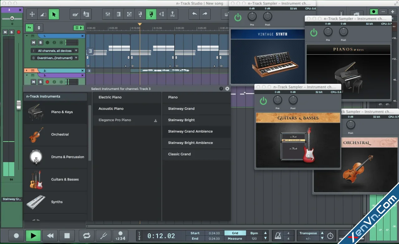Open the mixer faders view
Viewport: 399px width, 244px height.
click(x=108, y=14)
